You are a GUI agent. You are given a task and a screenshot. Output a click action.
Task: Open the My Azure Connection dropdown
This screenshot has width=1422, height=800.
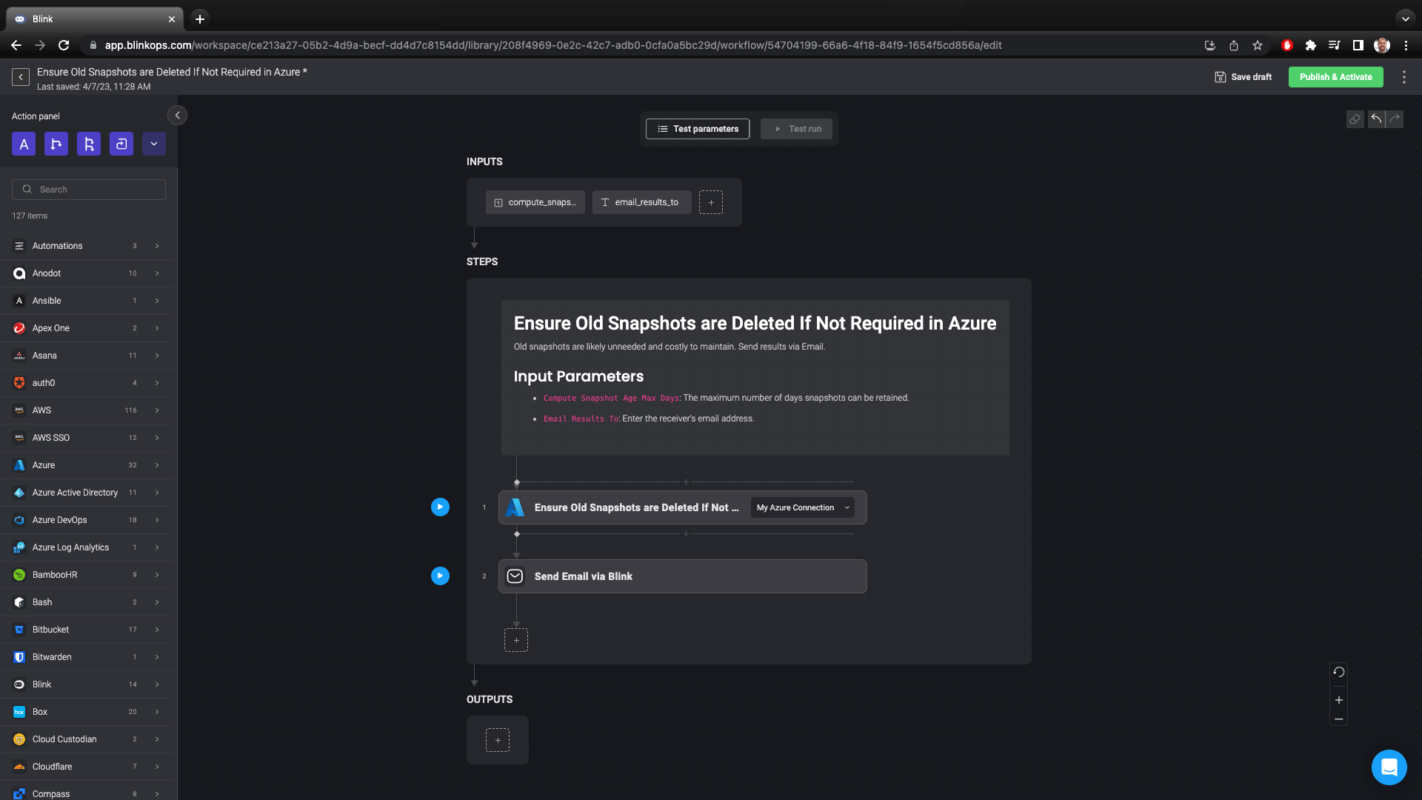pyautogui.click(x=802, y=507)
